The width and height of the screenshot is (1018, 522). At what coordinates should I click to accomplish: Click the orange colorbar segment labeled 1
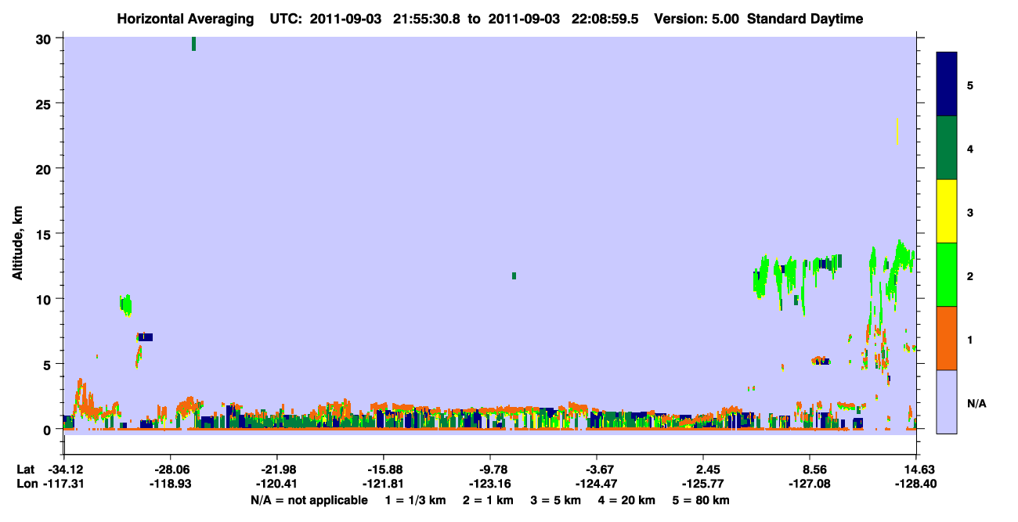[x=947, y=338]
